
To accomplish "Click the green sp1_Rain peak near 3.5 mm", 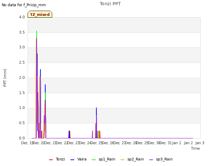I will 37,34.
